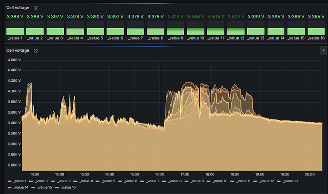Viewport: 328px width, 194px height.
Task: Click the _value 1 bar gauge
Action: click(14, 32)
